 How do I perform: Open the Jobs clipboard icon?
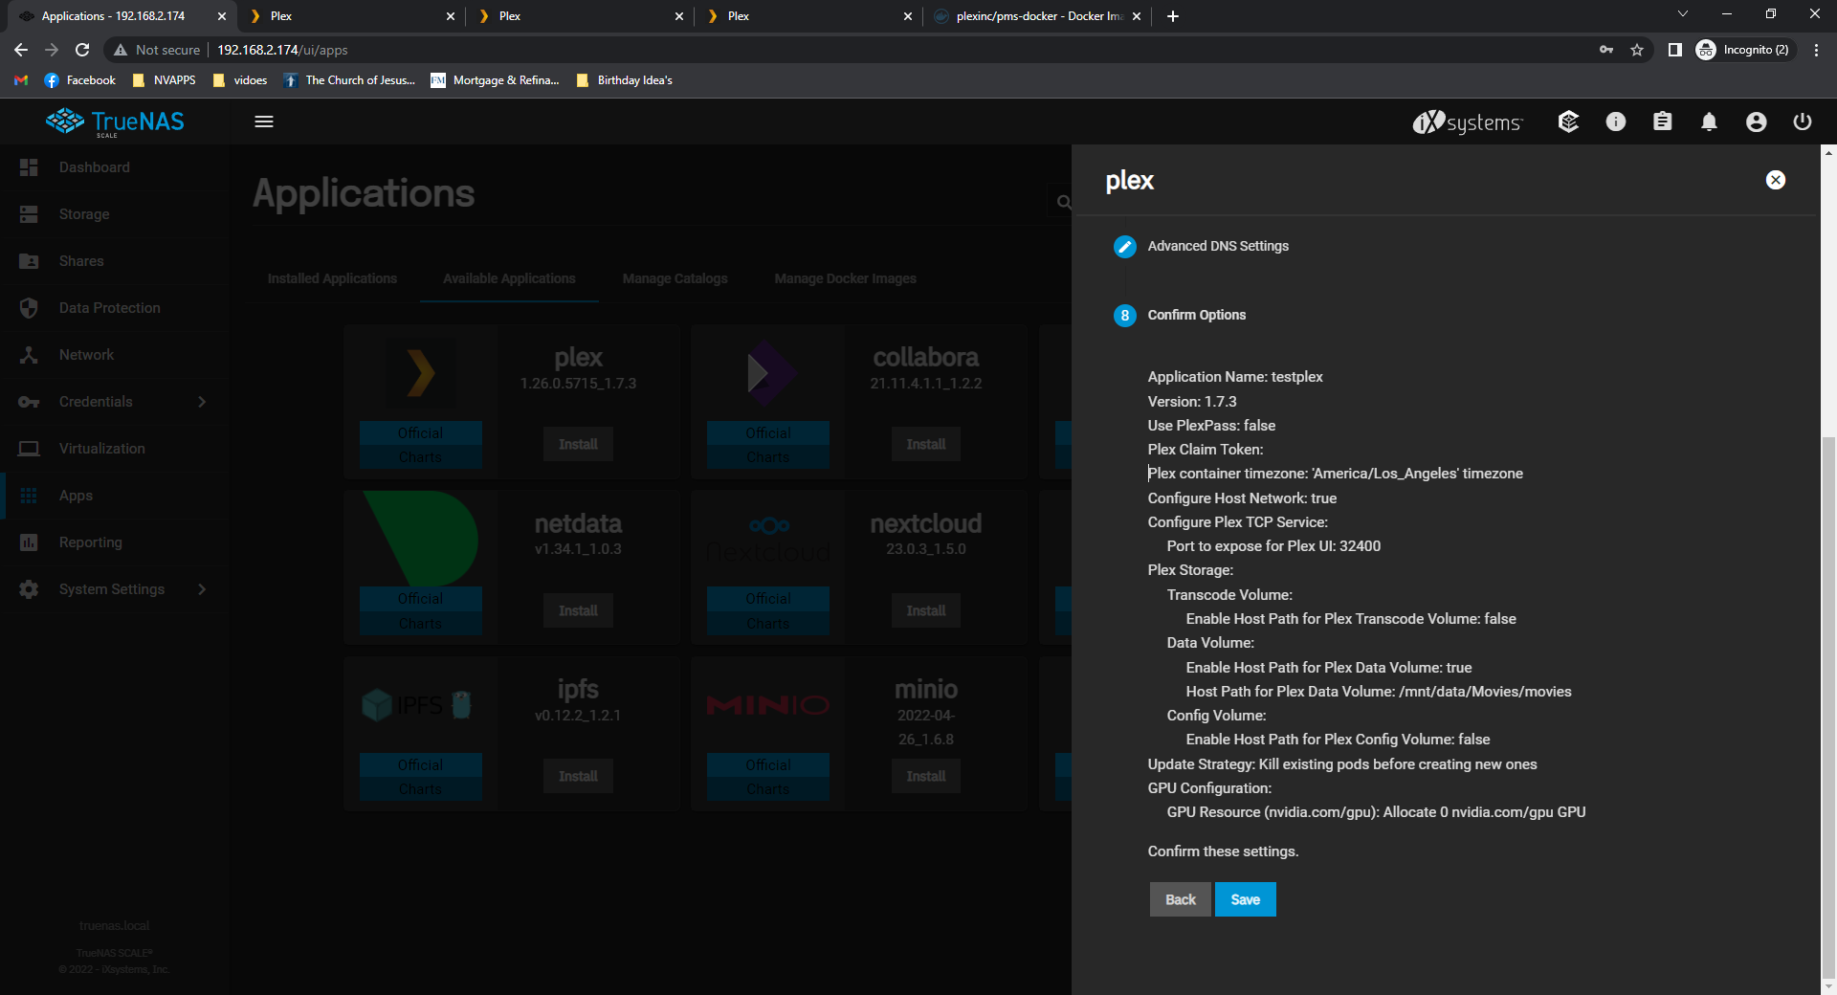coord(1663,122)
